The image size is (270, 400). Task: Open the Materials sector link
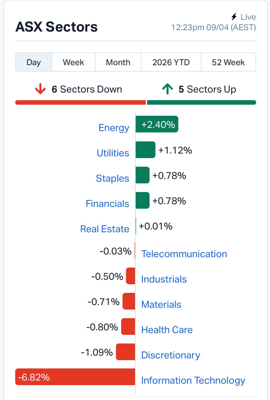(161, 304)
